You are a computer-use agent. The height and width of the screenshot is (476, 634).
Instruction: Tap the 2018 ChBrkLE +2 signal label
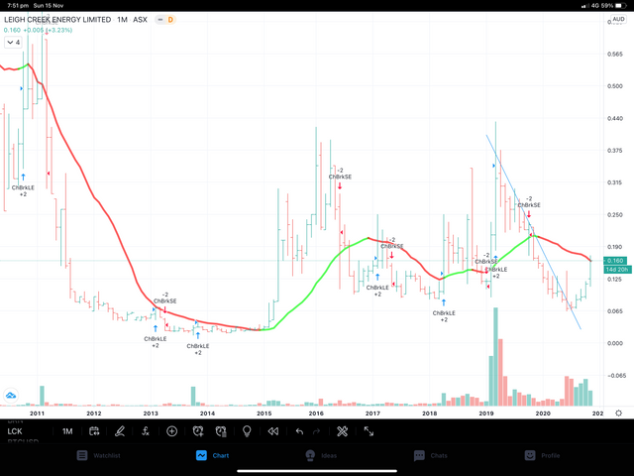coord(444,316)
